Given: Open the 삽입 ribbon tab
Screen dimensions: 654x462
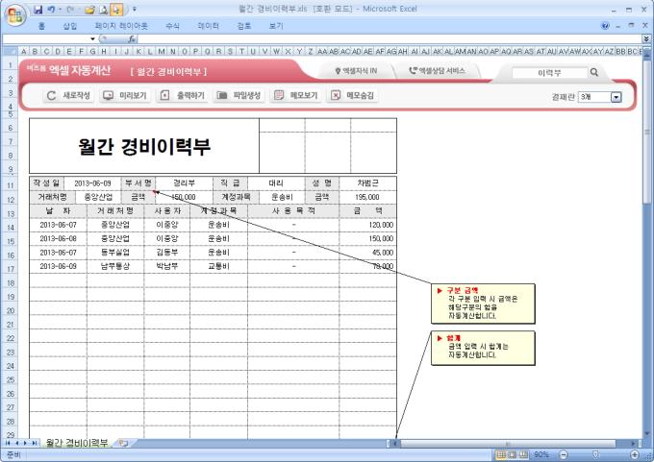Looking at the screenshot, I should click(69, 26).
